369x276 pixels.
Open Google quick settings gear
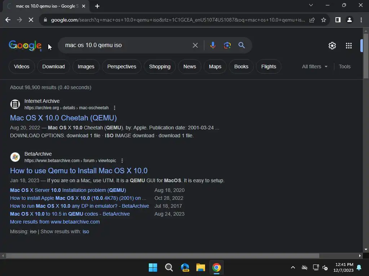(332, 46)
